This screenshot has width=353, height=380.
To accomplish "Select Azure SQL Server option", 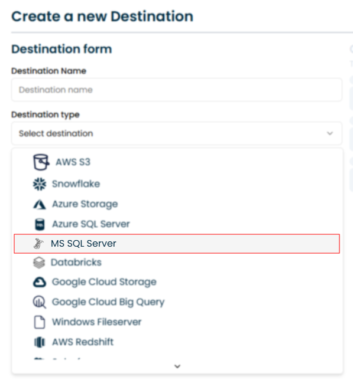I will pos(177,224).
